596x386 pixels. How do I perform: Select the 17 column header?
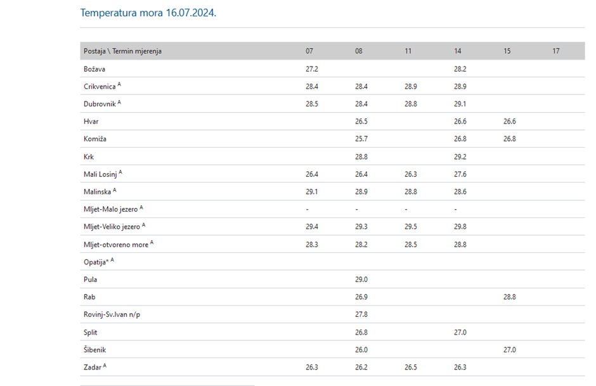(556, 51)
